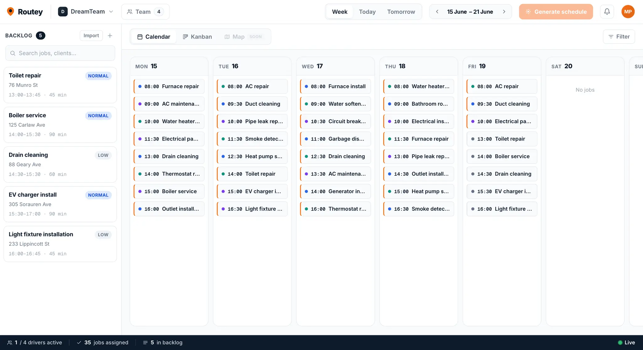Open Tuesday 14:00 Toilet repair job
The width and height of the screenshot is (643, 350).
pos(252,174)
